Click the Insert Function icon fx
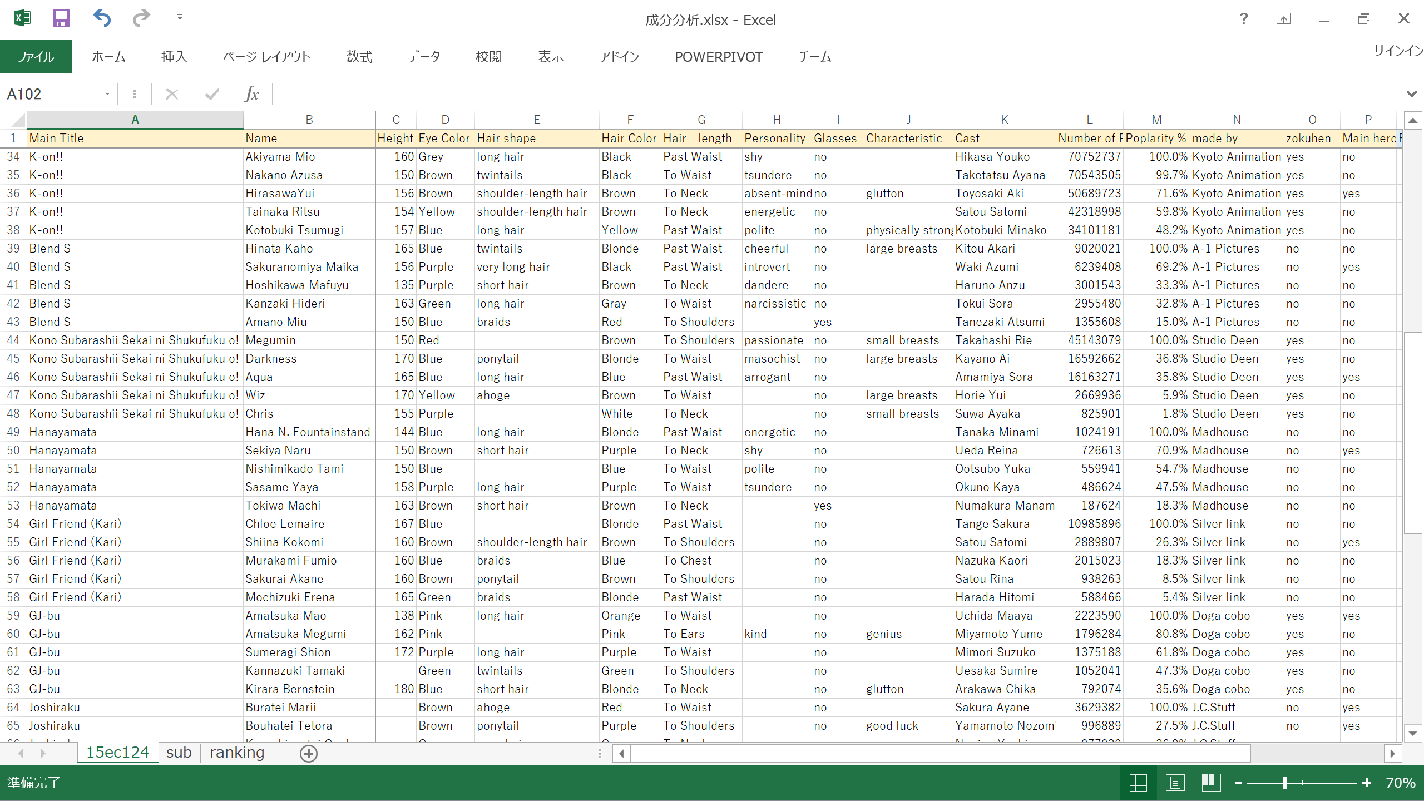This screenshot has width=1424, height=801. pyautogui.click(x=251, y=94)
